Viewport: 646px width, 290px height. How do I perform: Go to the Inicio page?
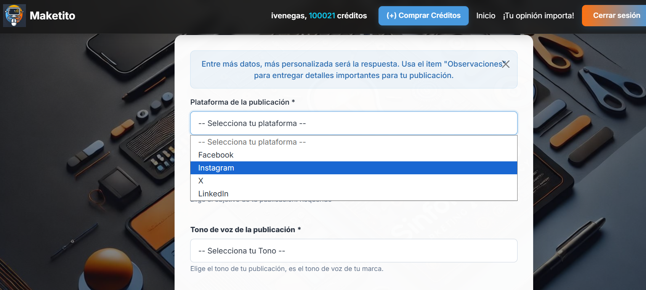pyautogui.click(x=486, y=16)
